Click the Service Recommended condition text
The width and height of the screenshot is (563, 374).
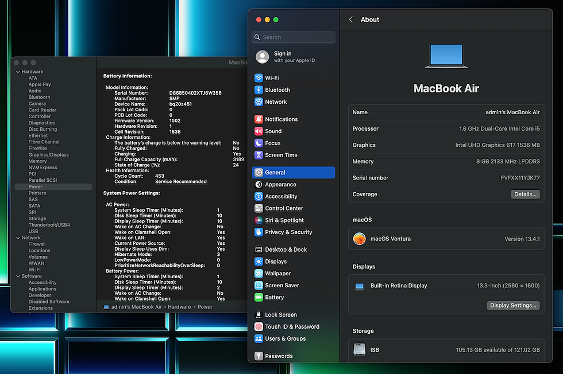tap(180, 181)
